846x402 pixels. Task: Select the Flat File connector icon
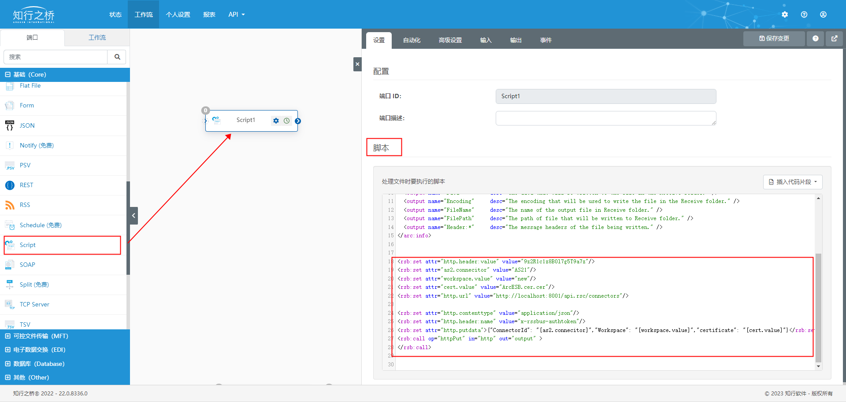(10, 86)
